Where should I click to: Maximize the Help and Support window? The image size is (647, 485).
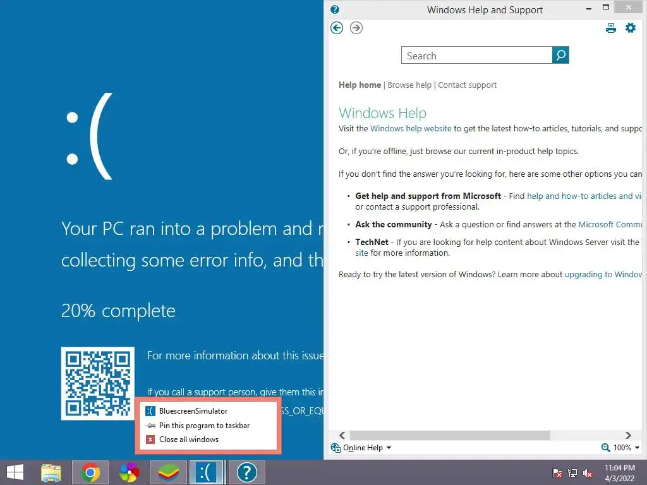pos(606,8)
